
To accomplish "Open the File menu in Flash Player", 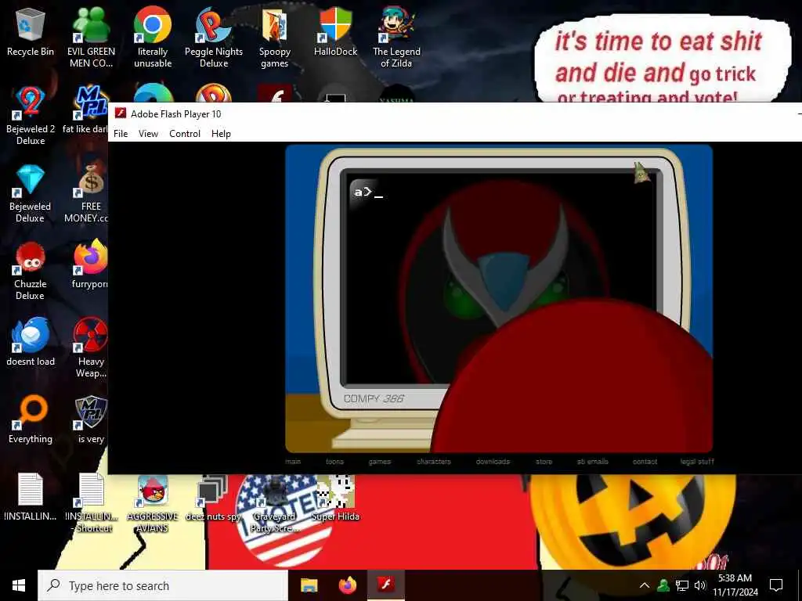I will pyautogui.click(x=121, y=133).
